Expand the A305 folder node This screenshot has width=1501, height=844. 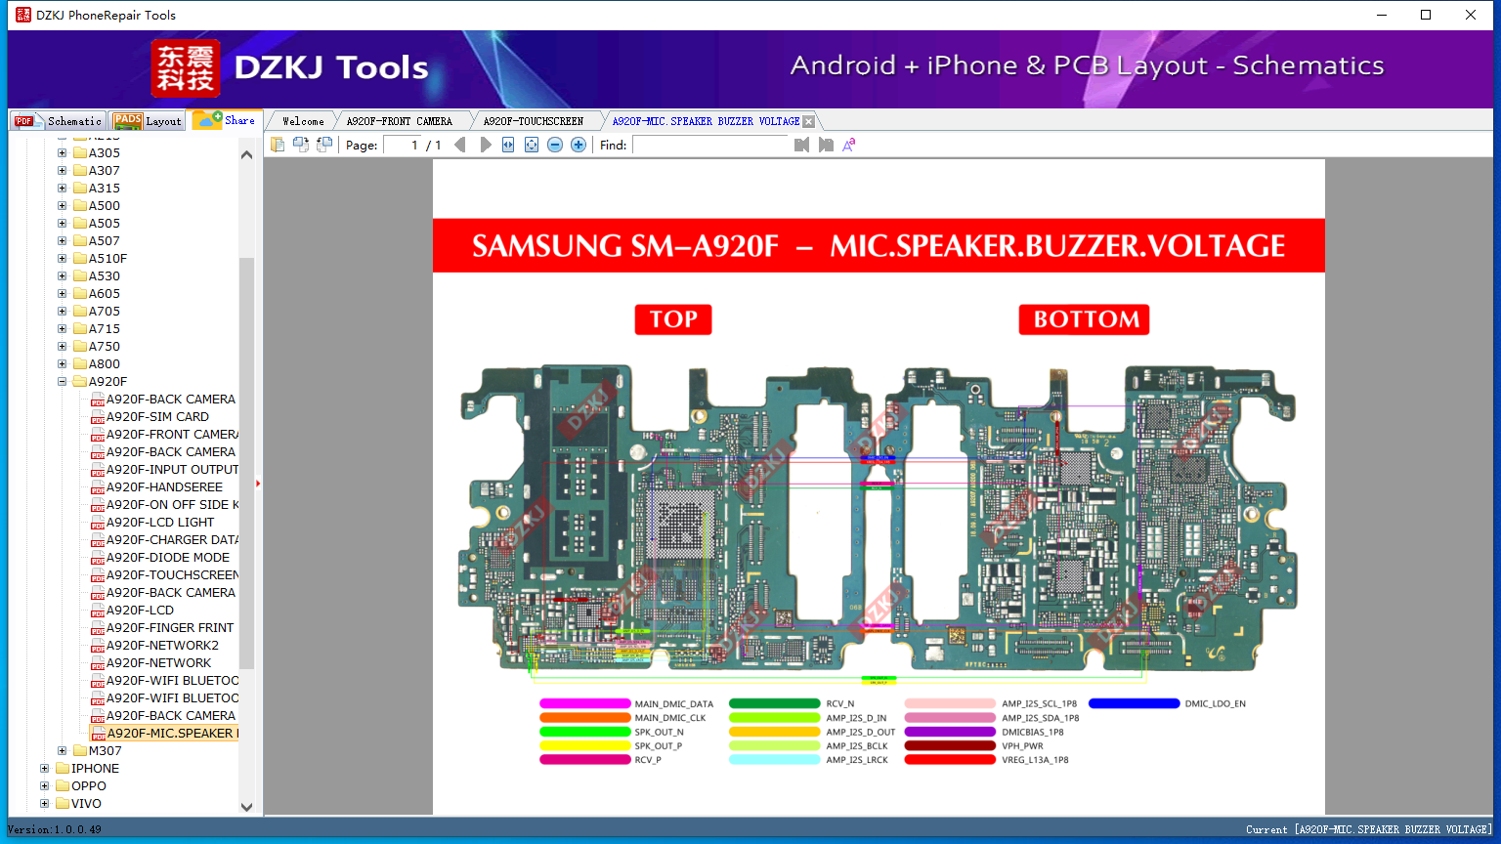coord(62,152)
